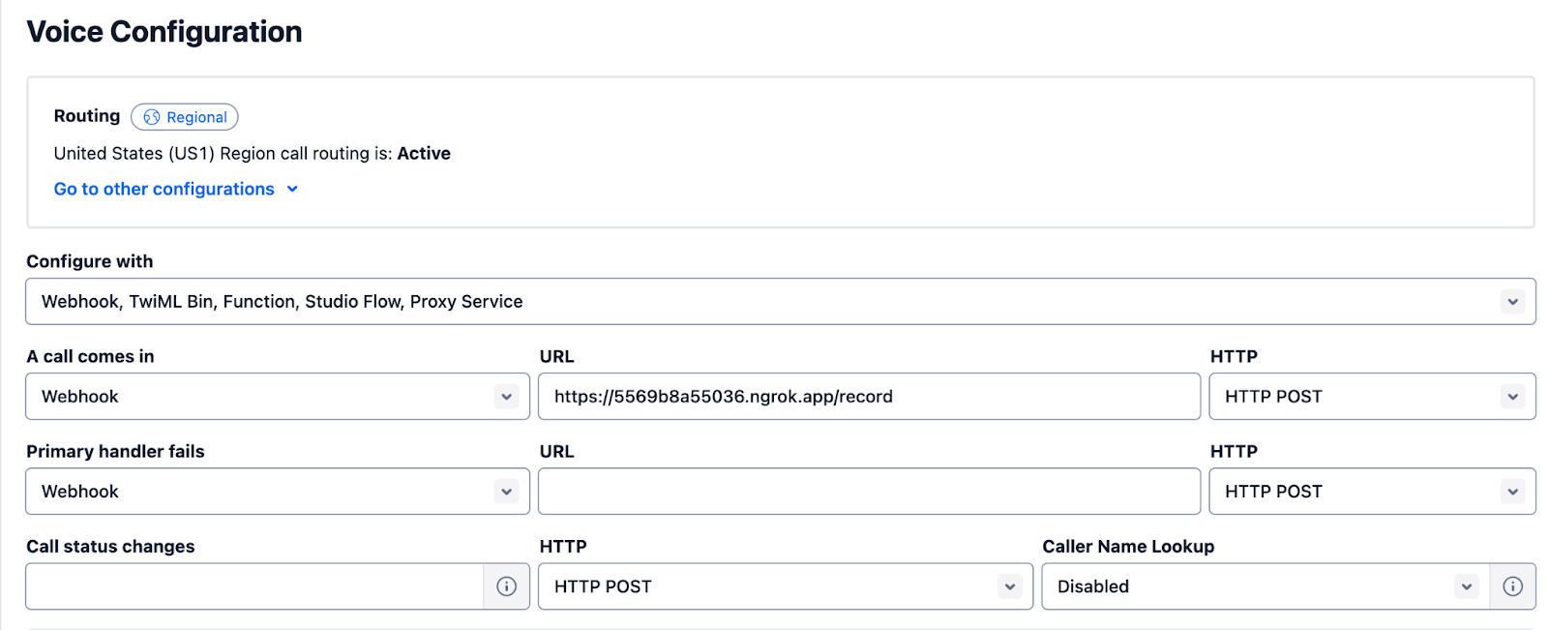The height and width of the screenshot is (630, 1548).
Task: Click the Call status changes label
Action: coord(110,547)
